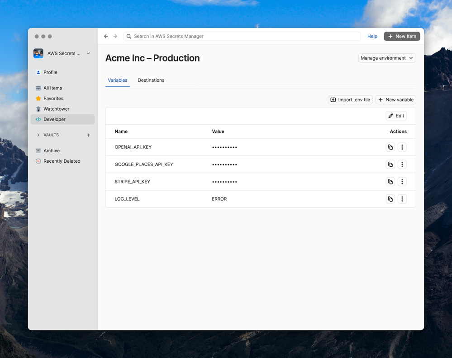
Task: Open more actions menu for LOG_LEVEL
Action: pyautogui.click(x=402, y=199)
